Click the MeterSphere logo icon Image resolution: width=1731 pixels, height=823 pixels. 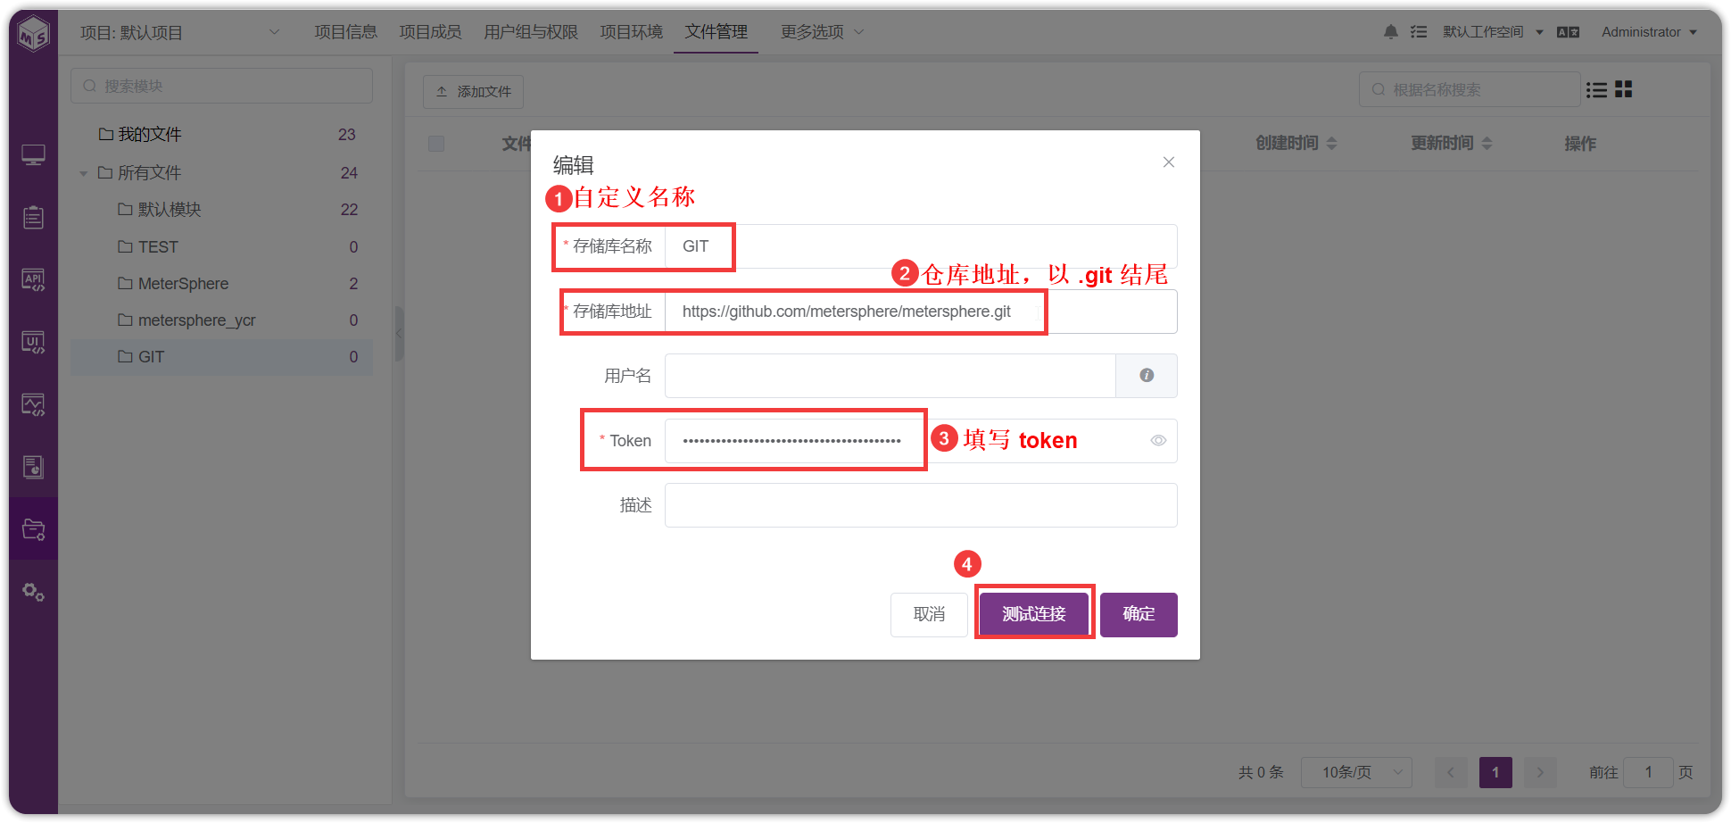tap(33, 33)
